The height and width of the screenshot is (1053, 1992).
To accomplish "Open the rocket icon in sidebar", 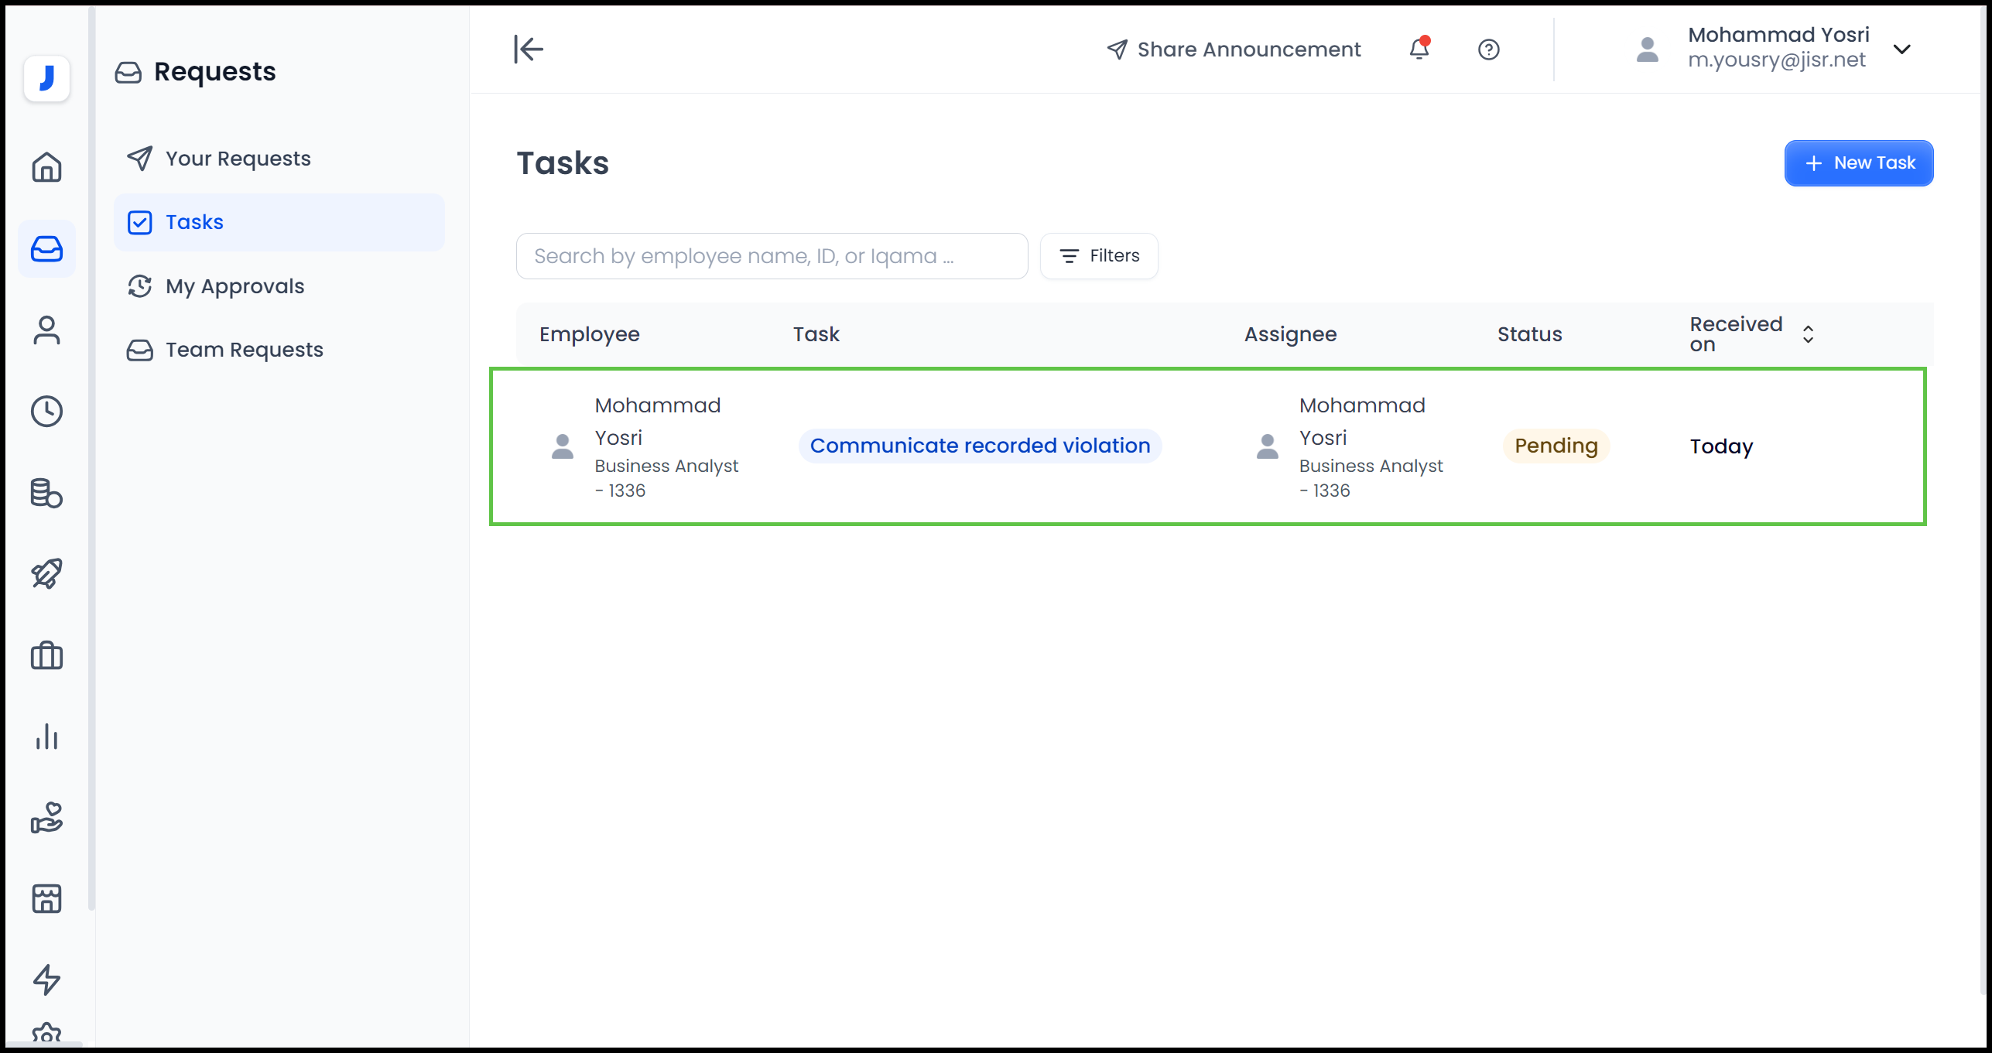I will [x=46, y=574].
